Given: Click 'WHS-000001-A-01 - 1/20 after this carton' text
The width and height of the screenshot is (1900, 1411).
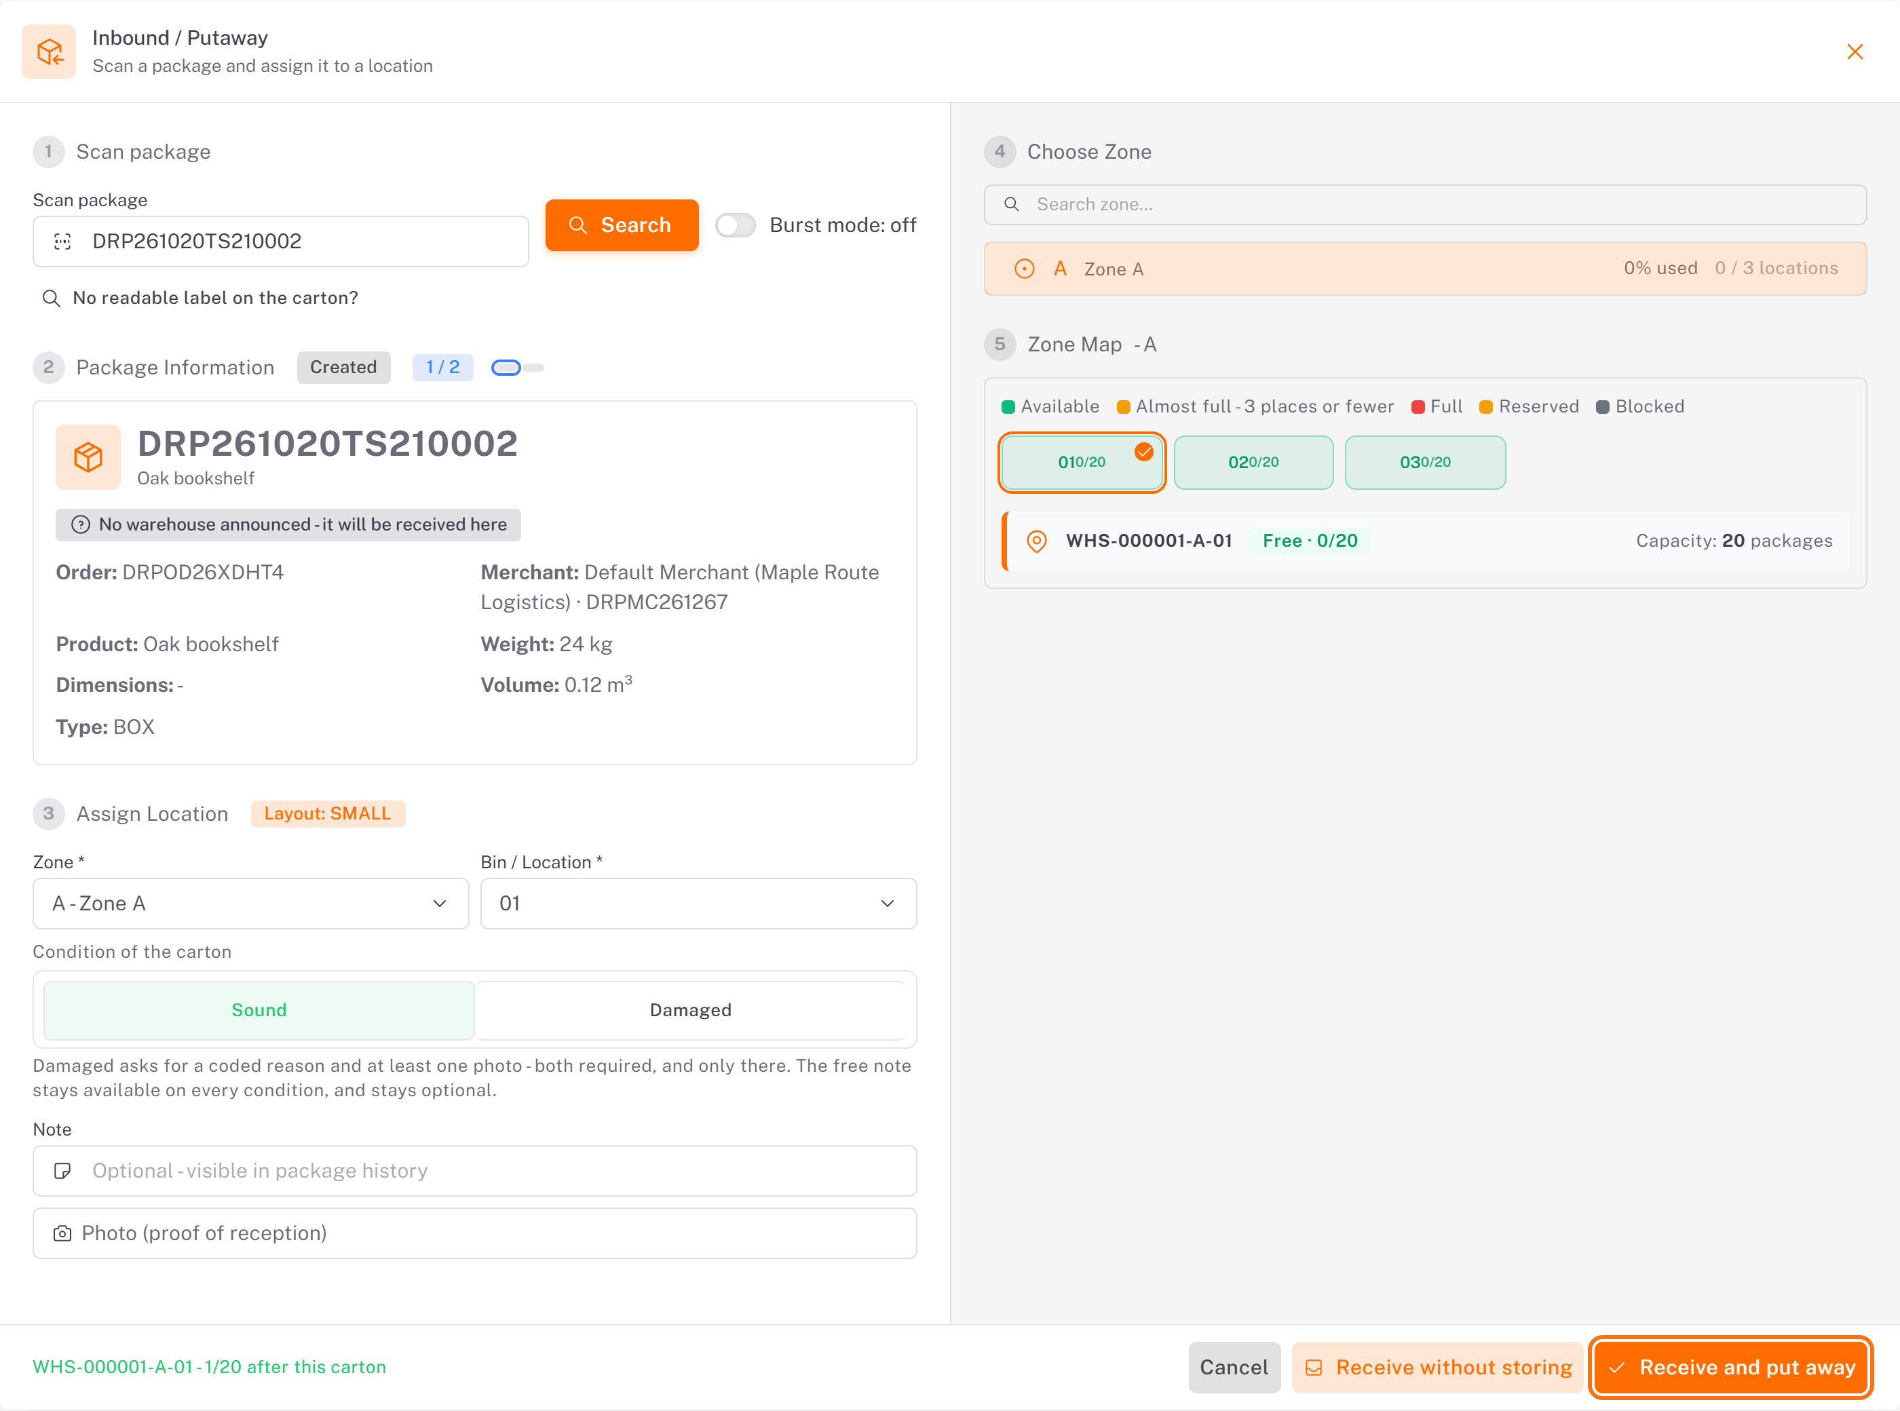Looking at the screenshot, I should pos(209,1368).
